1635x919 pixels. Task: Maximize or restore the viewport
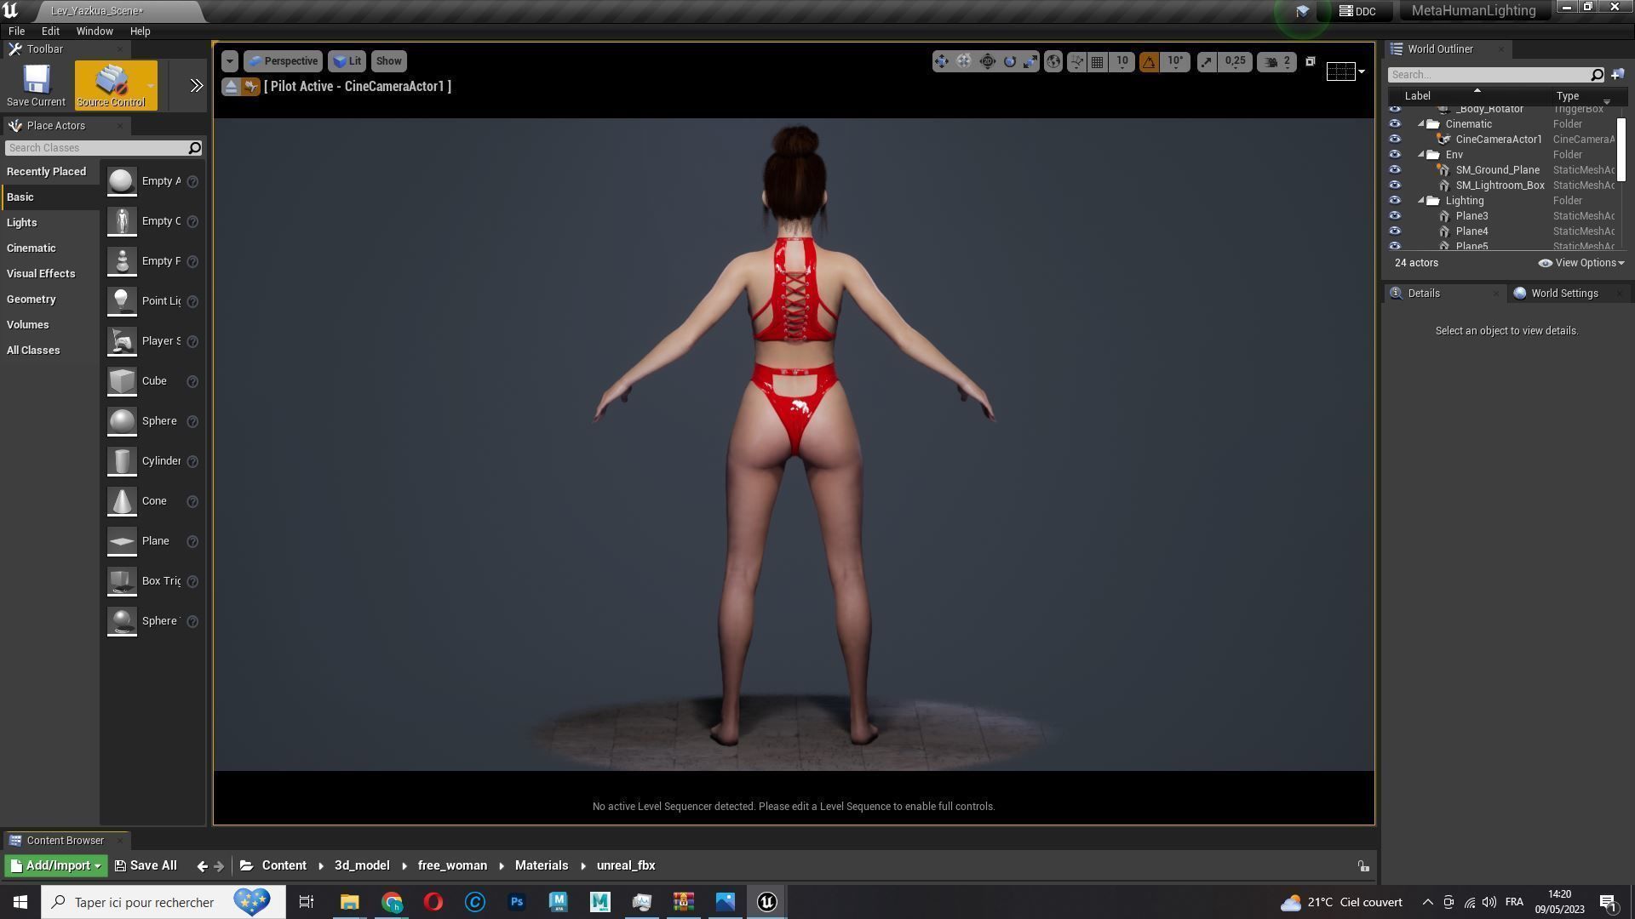[x=1311, y=61]
